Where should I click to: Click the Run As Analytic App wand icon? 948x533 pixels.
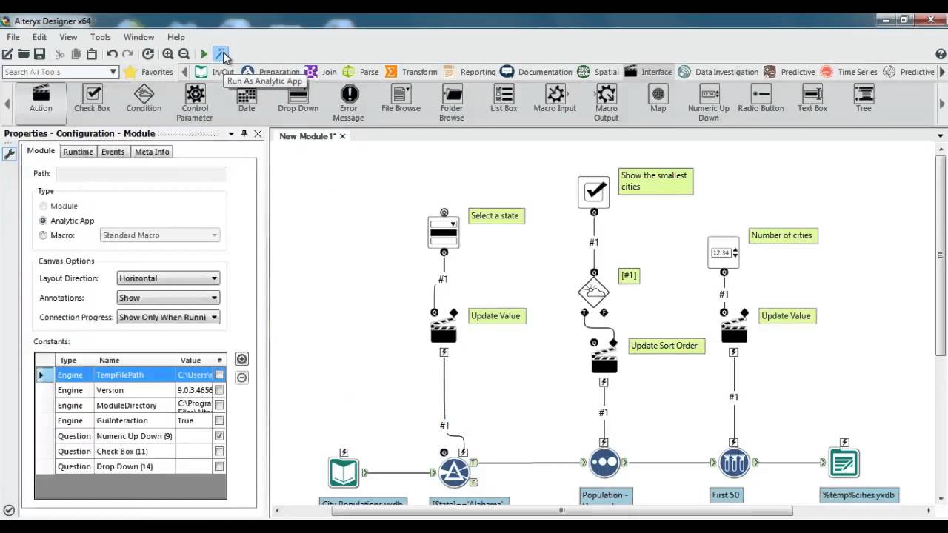point(221,54)
